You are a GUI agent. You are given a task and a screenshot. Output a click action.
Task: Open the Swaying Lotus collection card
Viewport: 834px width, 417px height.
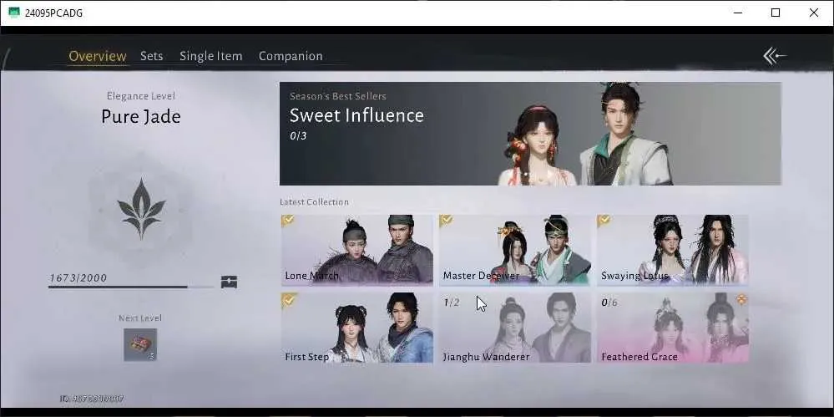672,250
